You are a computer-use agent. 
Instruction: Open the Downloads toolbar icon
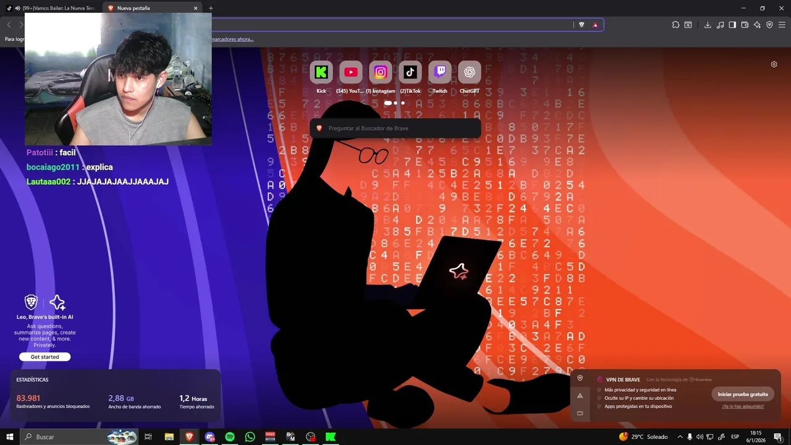pyautogui.click(x=708, y=25)
